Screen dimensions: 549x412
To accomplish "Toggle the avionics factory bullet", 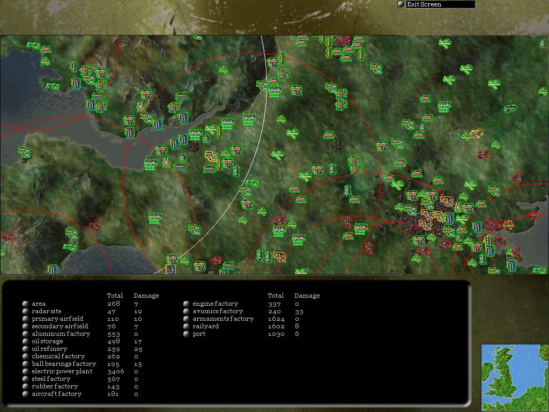I will pos(187,311).
